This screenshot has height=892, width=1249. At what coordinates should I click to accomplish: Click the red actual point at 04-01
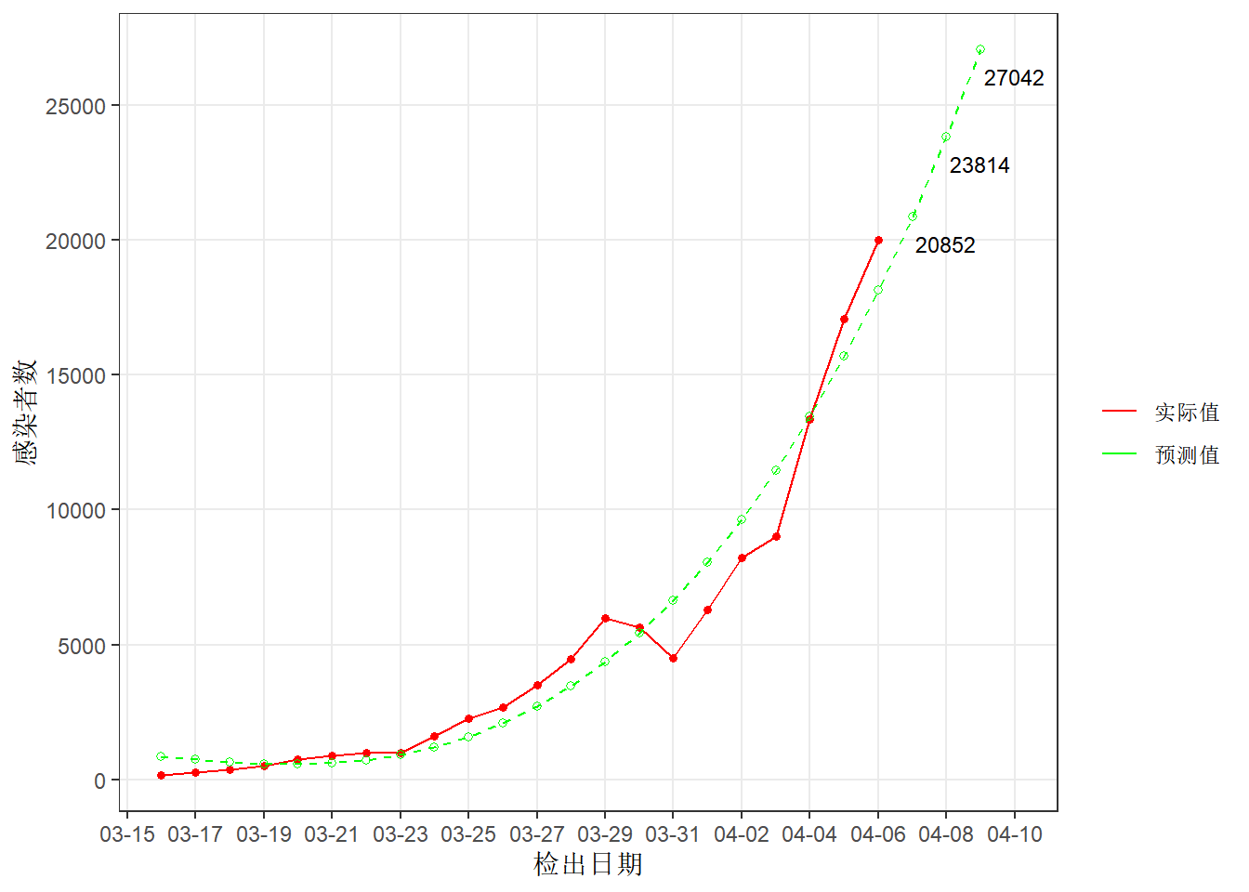click(707, 610)
